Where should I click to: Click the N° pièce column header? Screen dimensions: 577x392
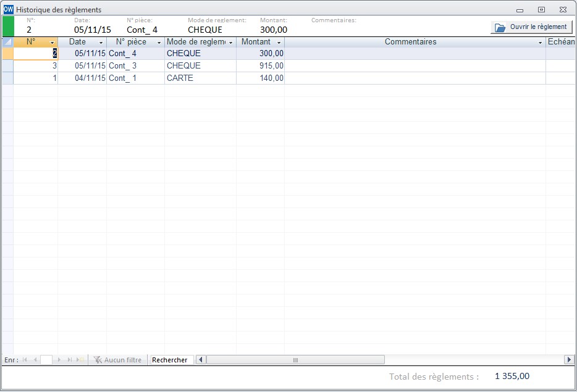[132, 42]
